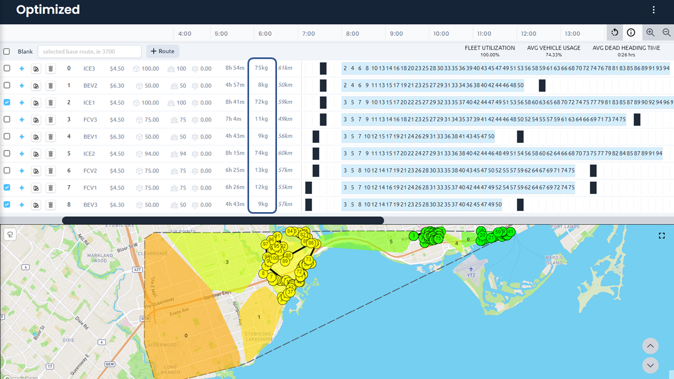
Task: Select the undo/reset icon in the toolbar
Action: (614, 32)
